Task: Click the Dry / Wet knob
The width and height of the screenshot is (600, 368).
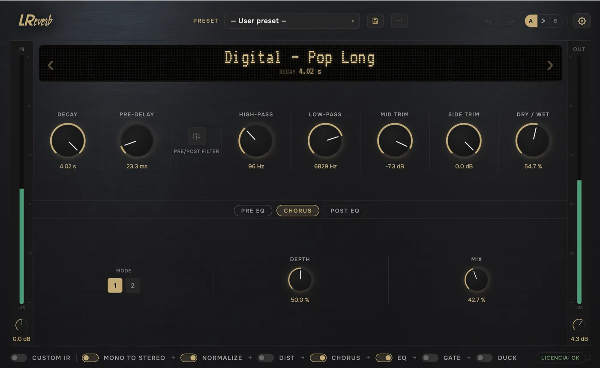Action: pyautogui.click(x=533, y=141)
